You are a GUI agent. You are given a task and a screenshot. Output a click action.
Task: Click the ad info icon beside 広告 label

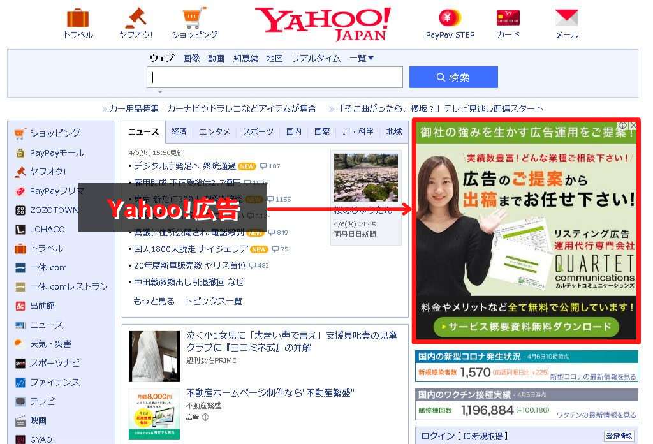(205, 417)
